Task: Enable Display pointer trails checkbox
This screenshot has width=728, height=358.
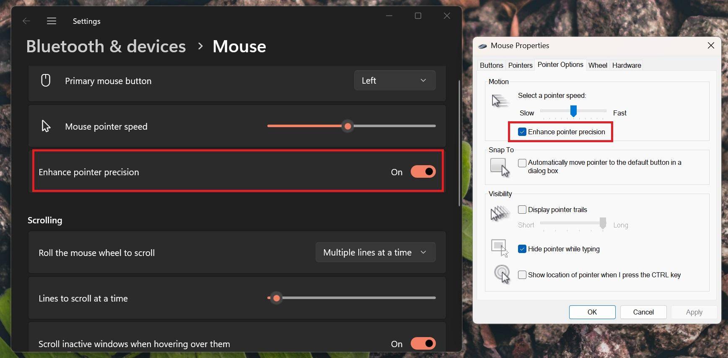Action: 522,210
